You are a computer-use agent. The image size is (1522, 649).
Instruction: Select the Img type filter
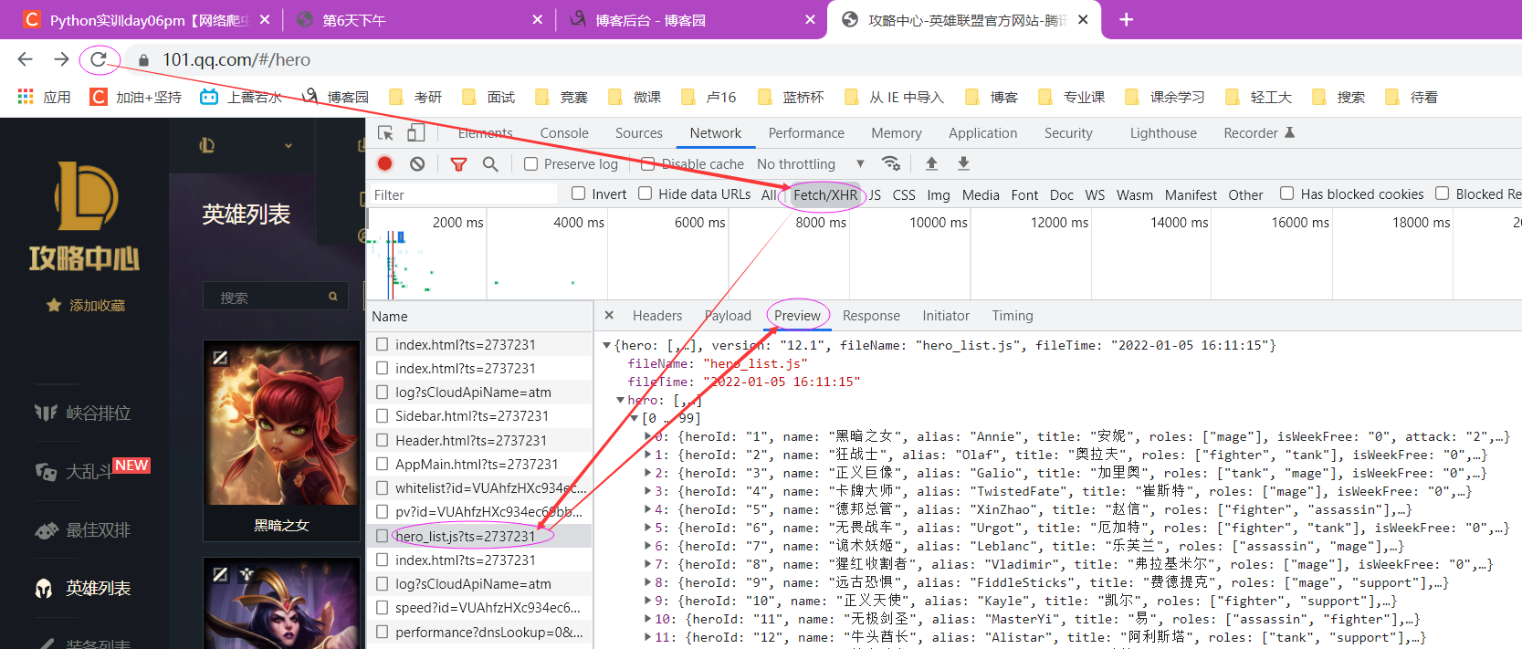tap(939, 194)
